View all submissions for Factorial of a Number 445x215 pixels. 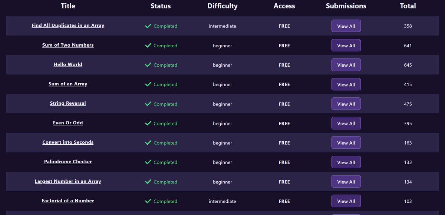pyautogui.click(x=346, y=201)
